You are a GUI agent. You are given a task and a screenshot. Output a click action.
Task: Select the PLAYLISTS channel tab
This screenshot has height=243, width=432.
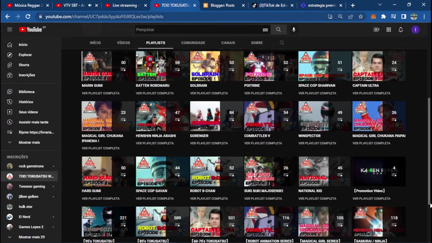[156, 43]
